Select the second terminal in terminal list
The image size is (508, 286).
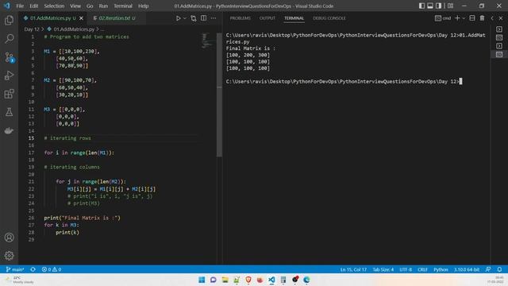pyautogui.click(x=499, y=37)
